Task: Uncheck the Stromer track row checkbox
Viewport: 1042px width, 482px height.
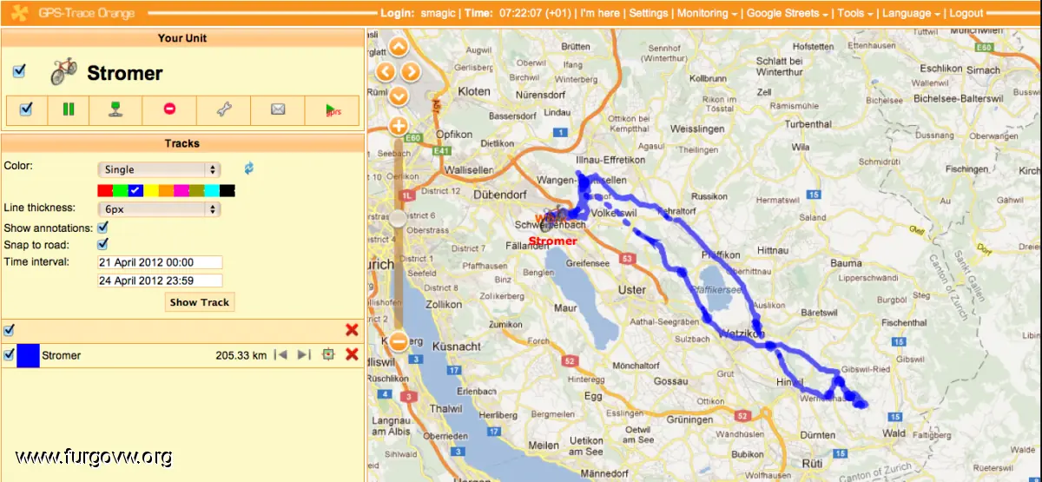Action: pos(9,354)
